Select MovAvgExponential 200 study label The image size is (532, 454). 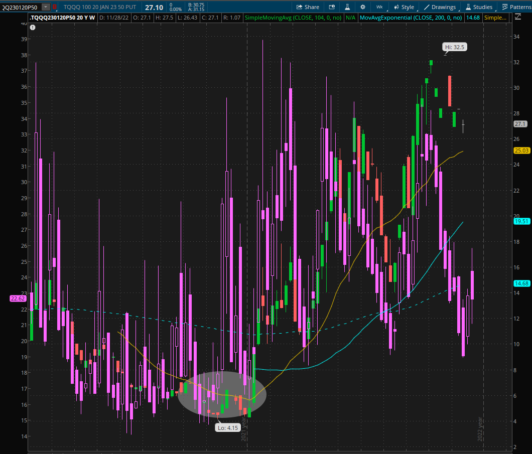[x=411, y=18]
